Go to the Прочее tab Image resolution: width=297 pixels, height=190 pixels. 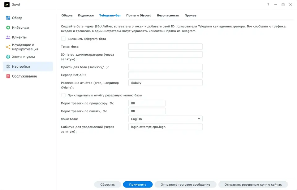click(x=190, y=15)
